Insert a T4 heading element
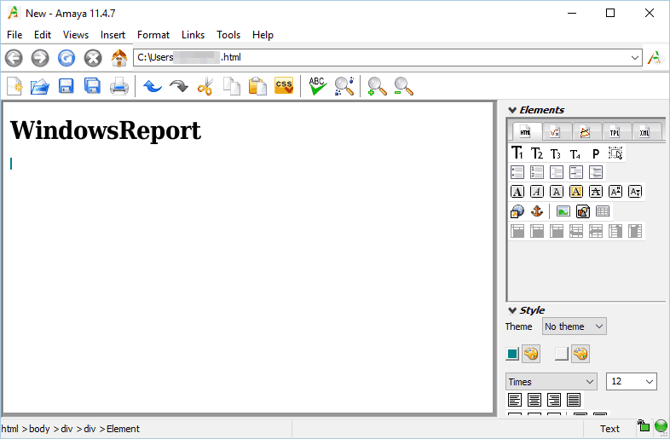The height and width of the screenshot is (439, 670). (x=575, y=153)
